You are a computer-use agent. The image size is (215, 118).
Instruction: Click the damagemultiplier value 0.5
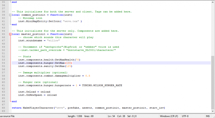tap(88, 75)
